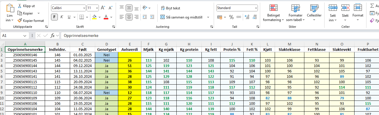Click accounting number format icon
Viewport: 379px width, 115px height.
click(x=219, y=17)
